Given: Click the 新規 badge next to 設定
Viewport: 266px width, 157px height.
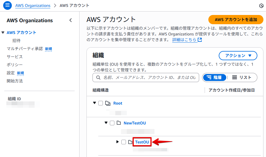Looking at the screenshot, I should [x=20, y=73].
